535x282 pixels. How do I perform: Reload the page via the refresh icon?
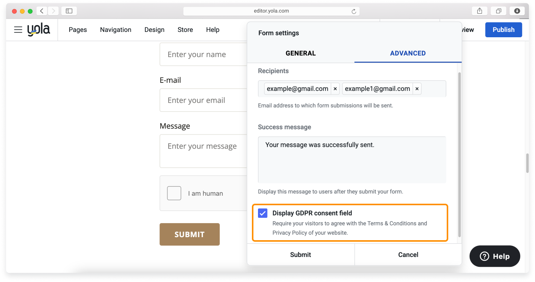[x=353, y=11]
